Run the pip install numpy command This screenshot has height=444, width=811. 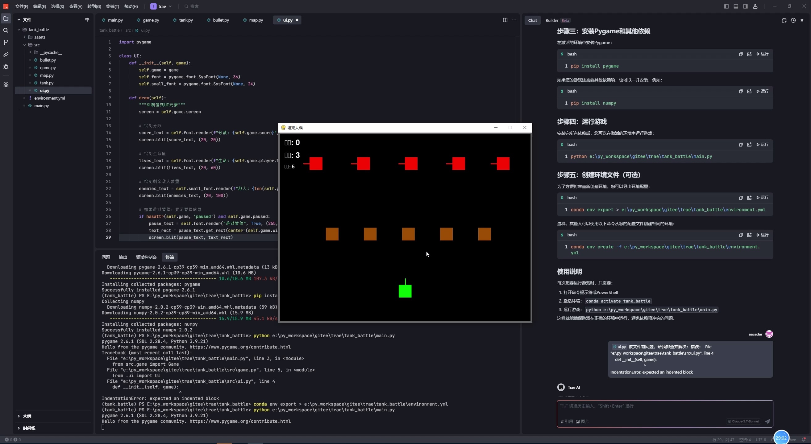[763, 91]
